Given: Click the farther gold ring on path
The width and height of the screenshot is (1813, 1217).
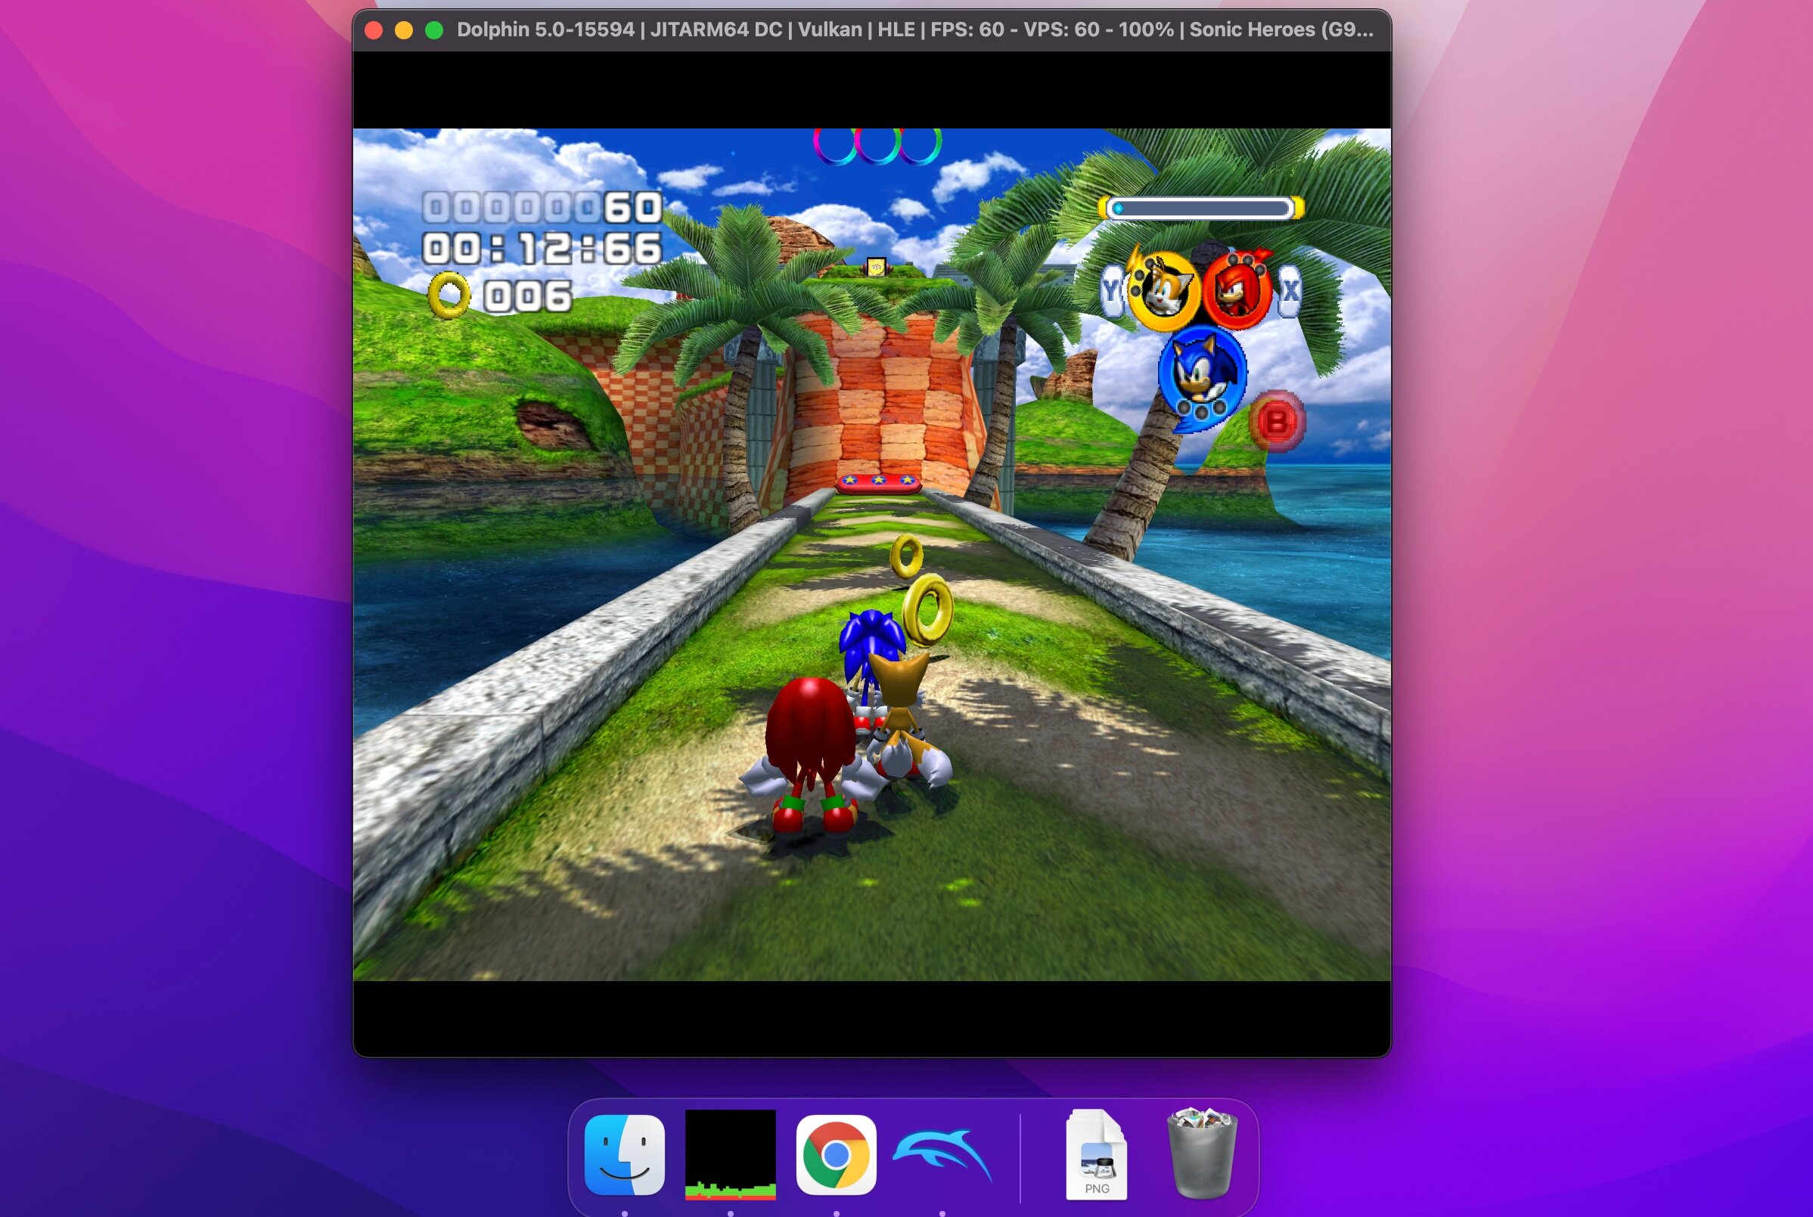Looking at the screenshot, I should (906, 556).
